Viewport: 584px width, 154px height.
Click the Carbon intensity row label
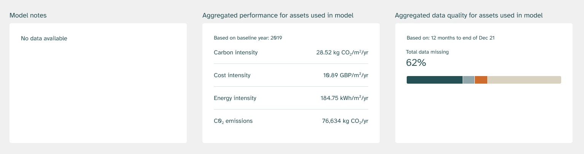point(236,52)
